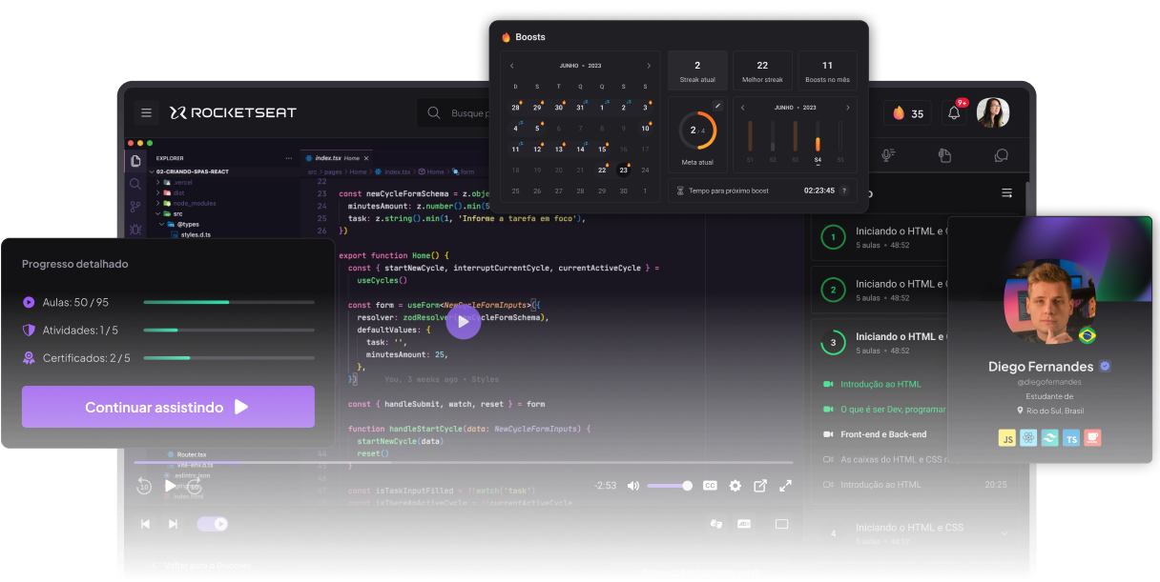1160x582 pixels.
Task: Go to next month in Boosts calendar
Action: coord(649,66)
